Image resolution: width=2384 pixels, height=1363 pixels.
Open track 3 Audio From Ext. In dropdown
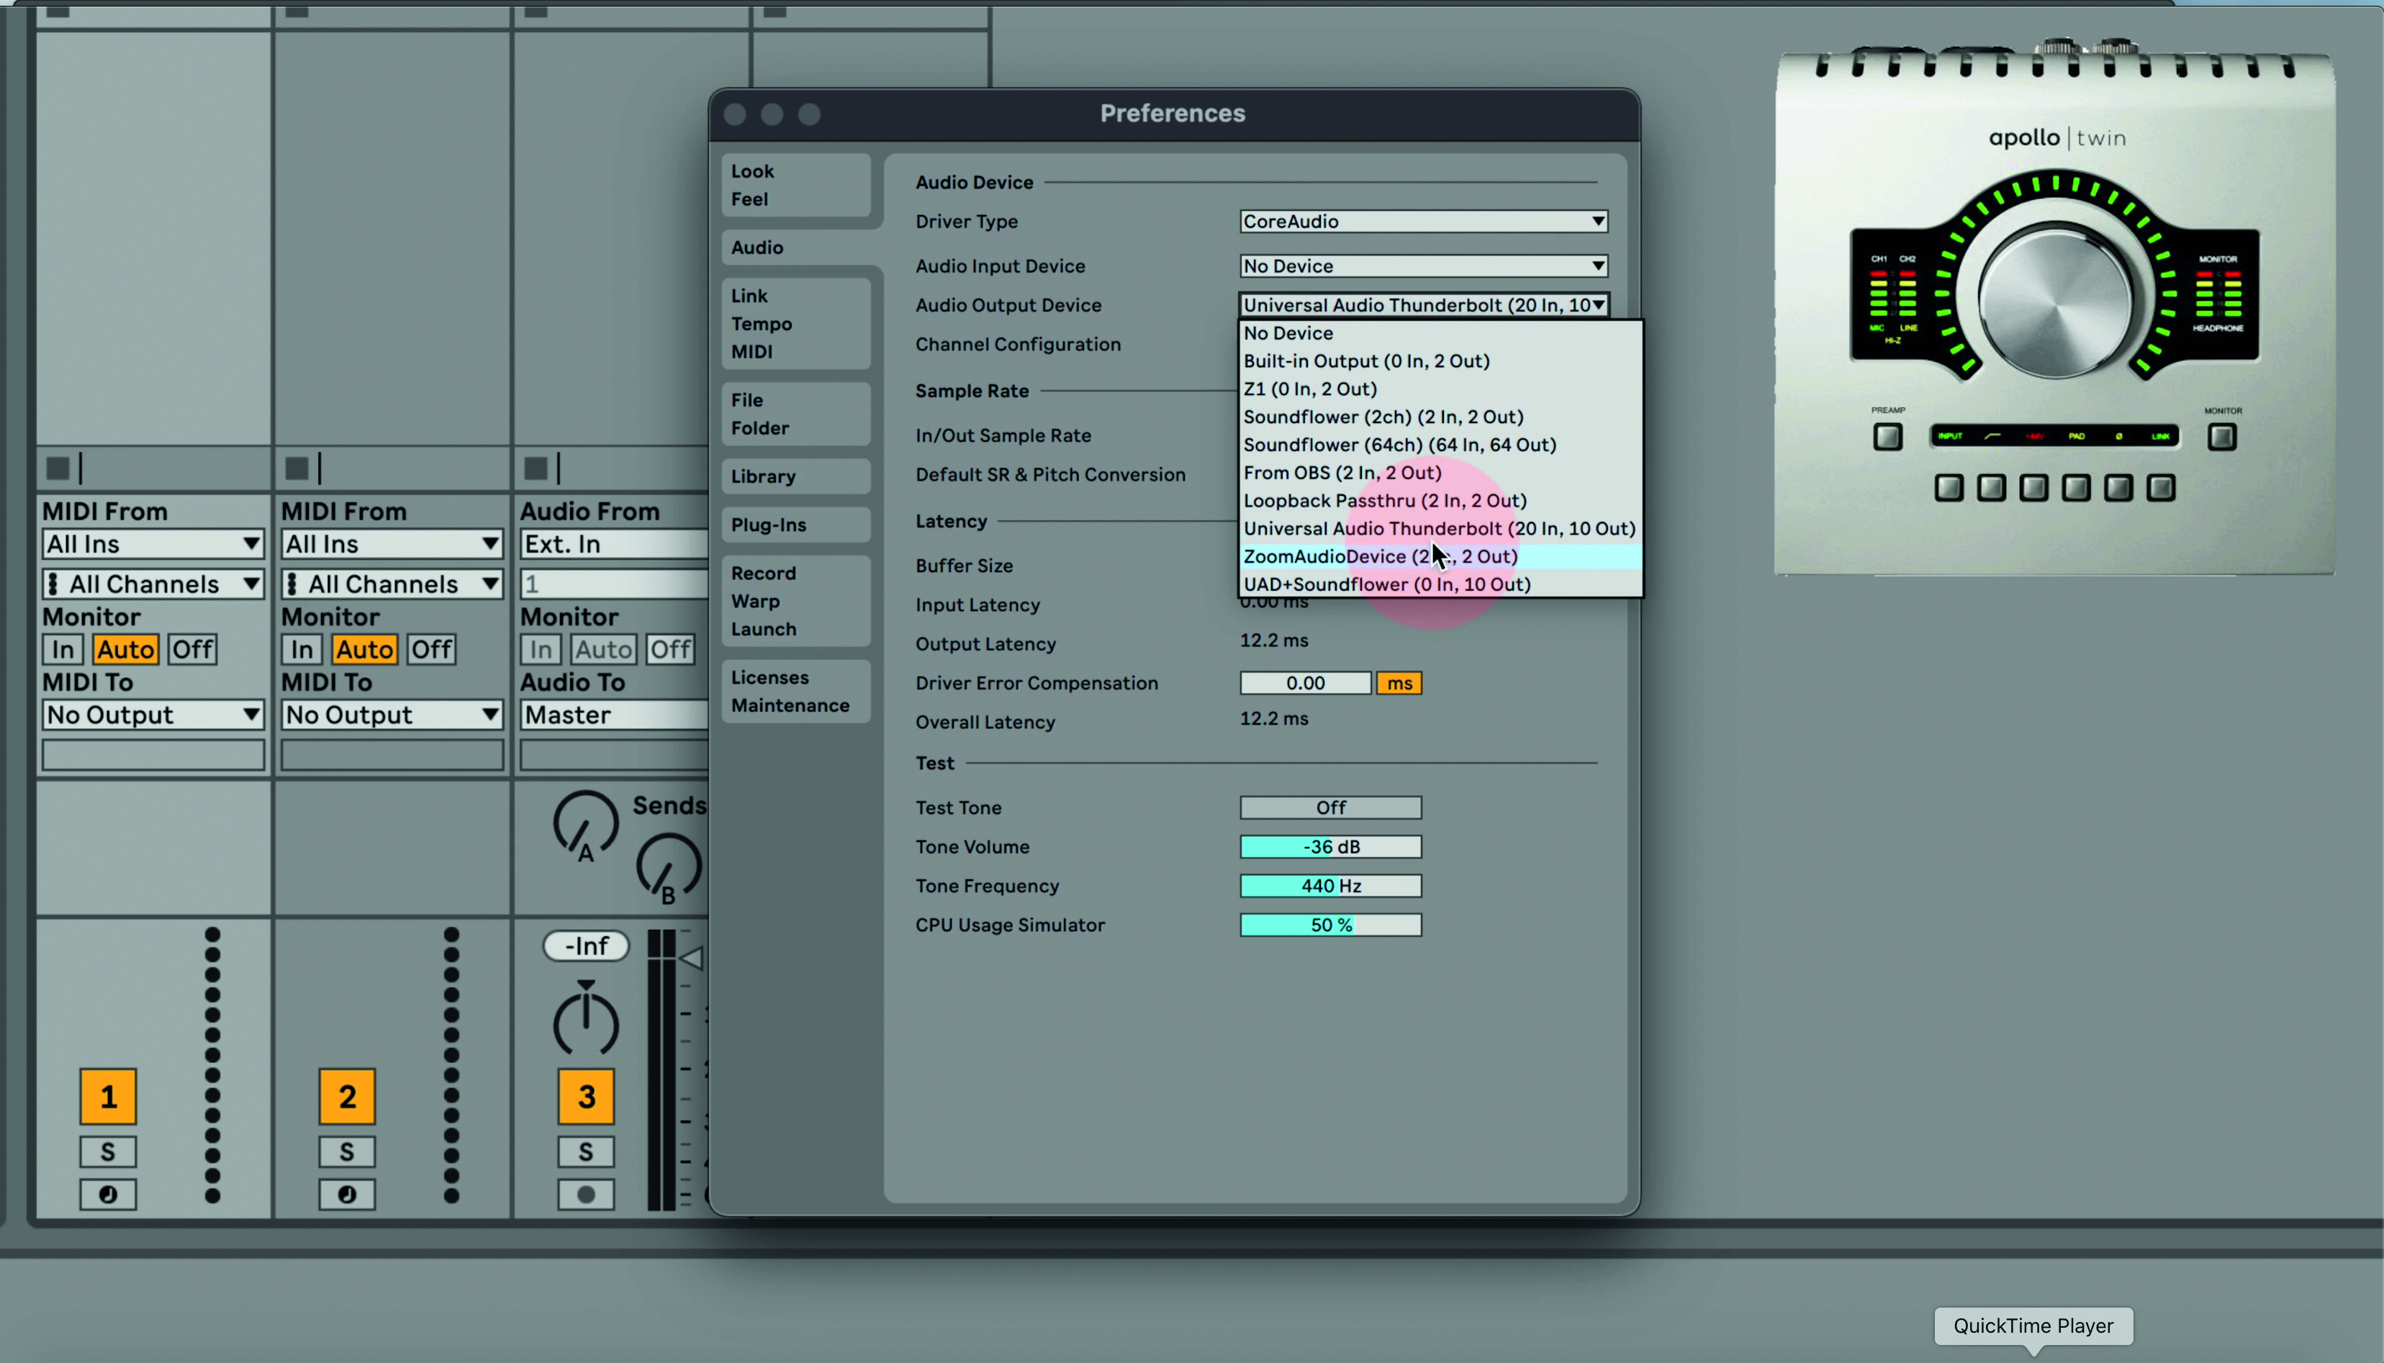(614, 544)
